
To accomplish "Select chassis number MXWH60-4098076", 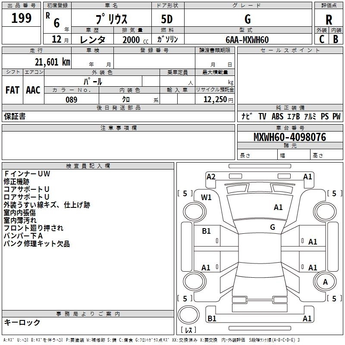I will (x=290, y=137).
